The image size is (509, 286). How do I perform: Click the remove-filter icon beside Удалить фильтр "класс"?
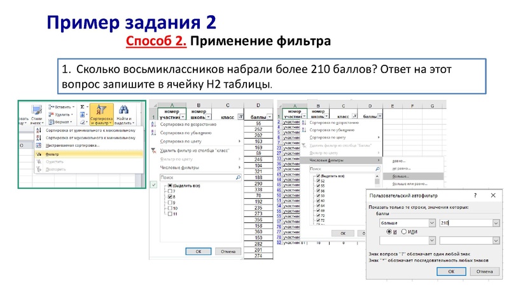(x=154, y=151)
